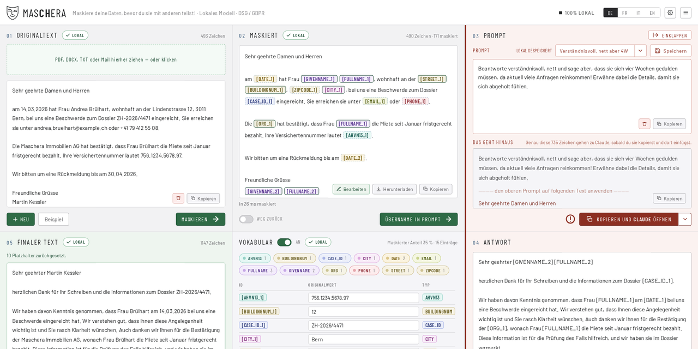Select the FULLNAME 3 vocabulary chip
Screen dimensions: 698x349
click(258, 270)
